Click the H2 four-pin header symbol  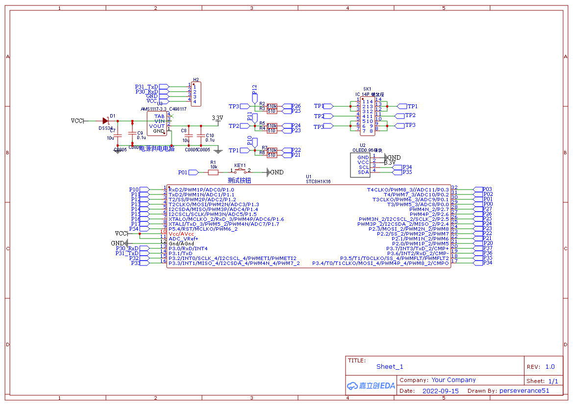pyautogui.click(x=196, y=94)
